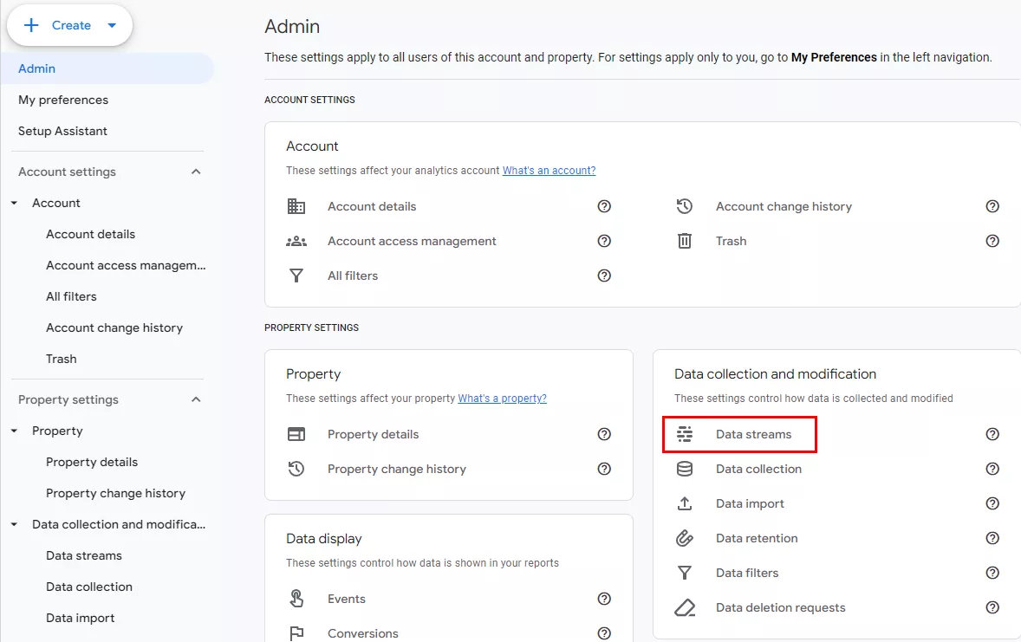Click the Data collection database icon

pyautogui.click(x=685, y=469)
